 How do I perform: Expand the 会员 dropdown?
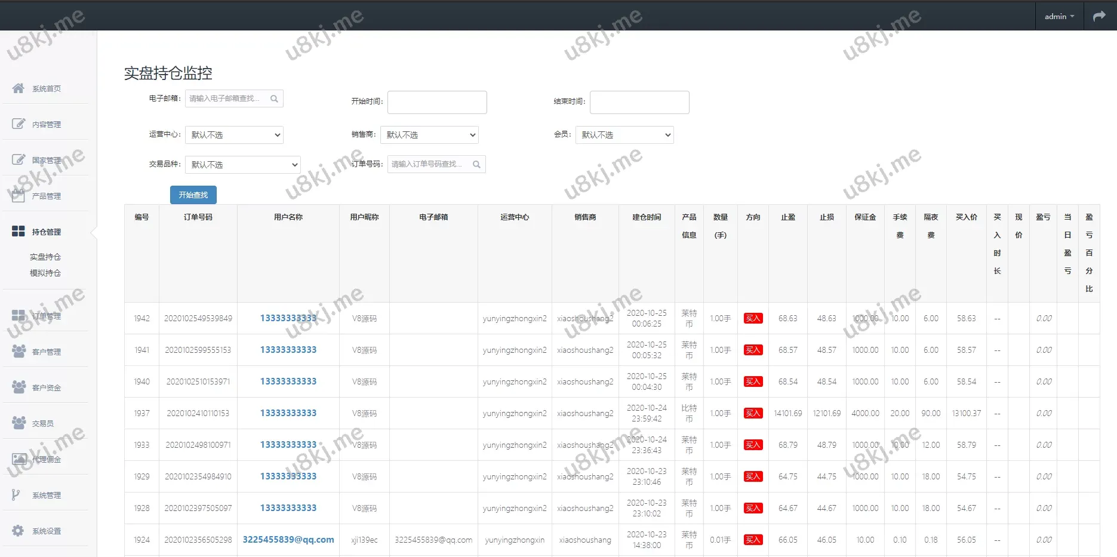624,135
